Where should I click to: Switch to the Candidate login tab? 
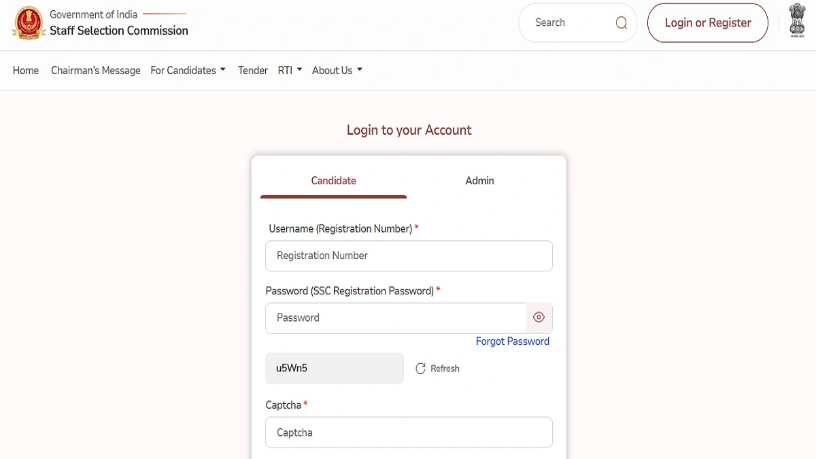click(x=333, y=181)
